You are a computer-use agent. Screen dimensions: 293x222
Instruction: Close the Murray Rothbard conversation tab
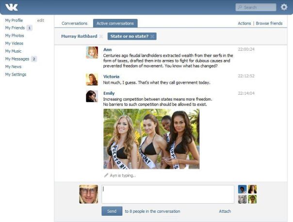[101, 36]
